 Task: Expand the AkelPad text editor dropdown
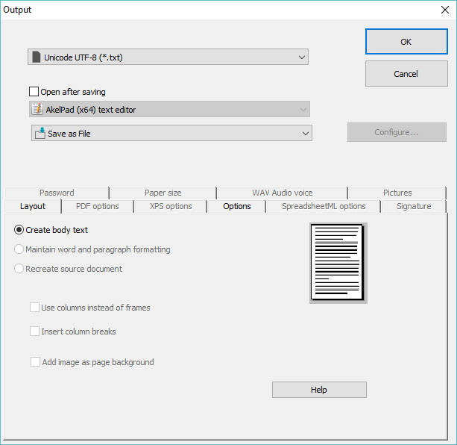pyautogui.click(x=169, y=110)
